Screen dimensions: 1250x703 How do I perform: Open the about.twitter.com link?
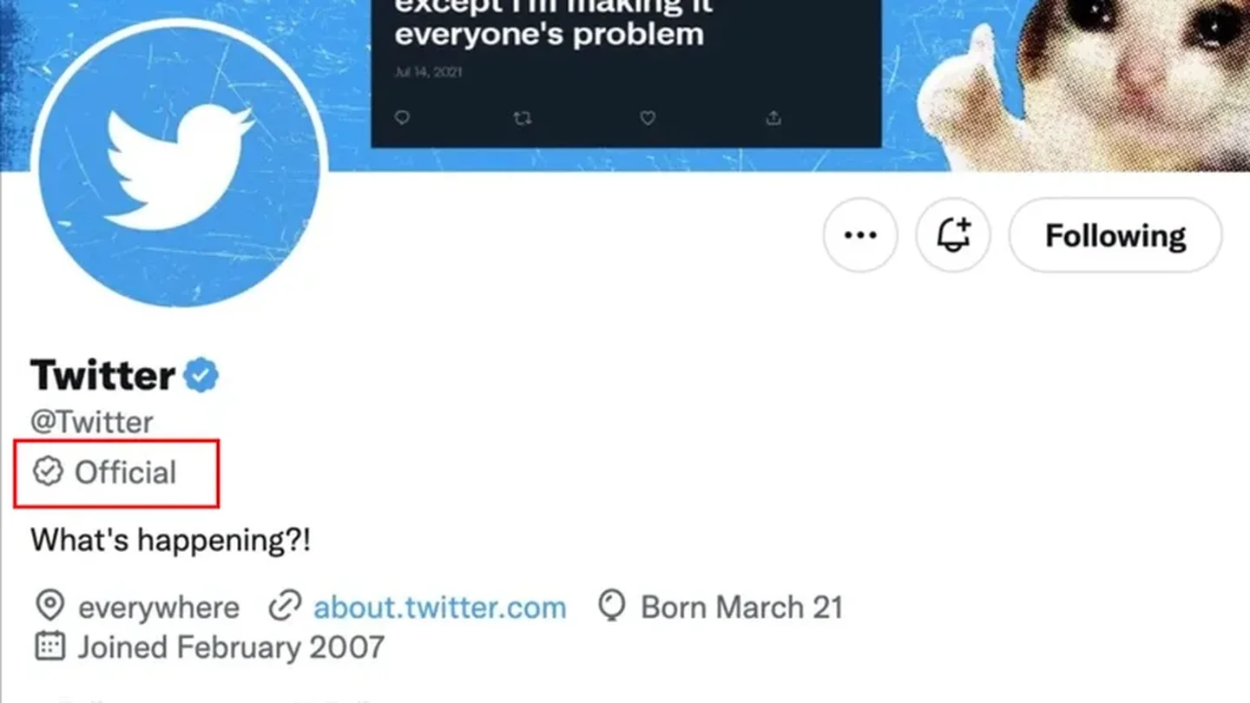coord(439,607)
